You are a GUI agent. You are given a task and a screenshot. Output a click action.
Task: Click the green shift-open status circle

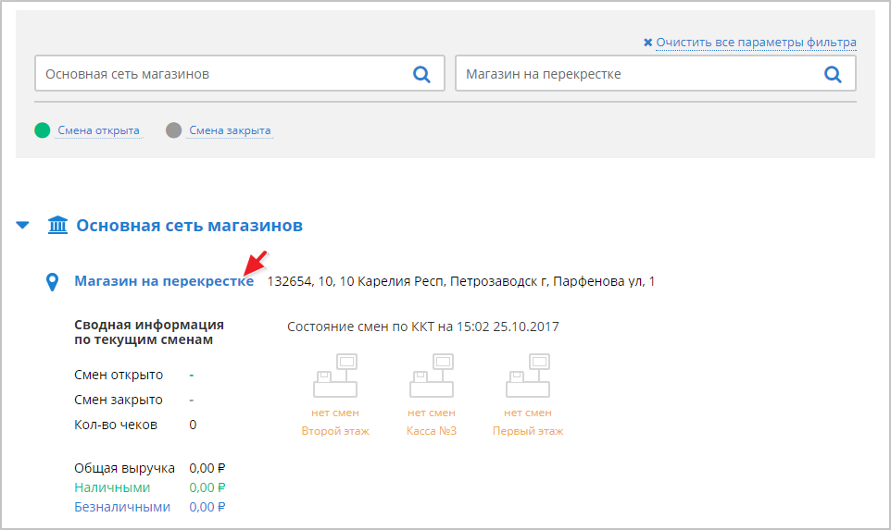tap(42, 130)
